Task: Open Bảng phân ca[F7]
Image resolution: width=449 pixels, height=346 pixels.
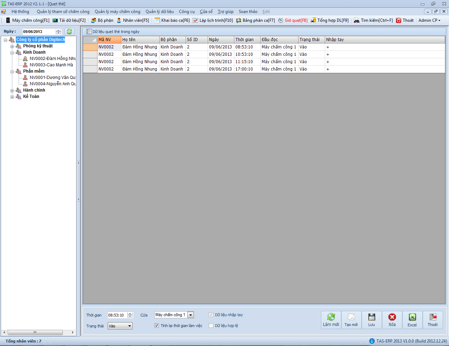Action: tap(255, 20)
